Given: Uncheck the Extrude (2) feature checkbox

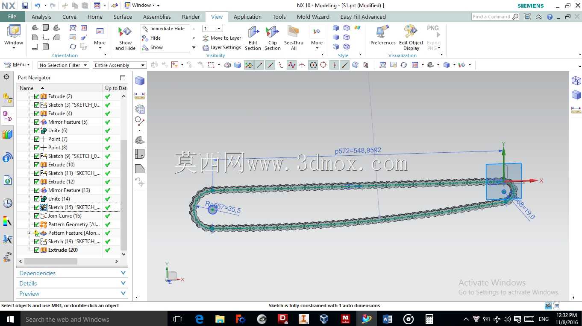Looking at the screenshot, I should click(37, 96).
